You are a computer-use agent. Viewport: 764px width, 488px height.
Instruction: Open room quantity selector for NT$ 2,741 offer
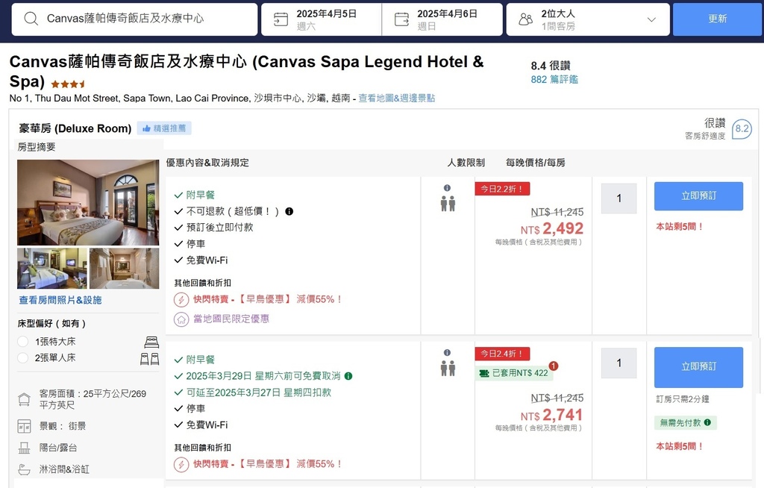tap(619, 363)
